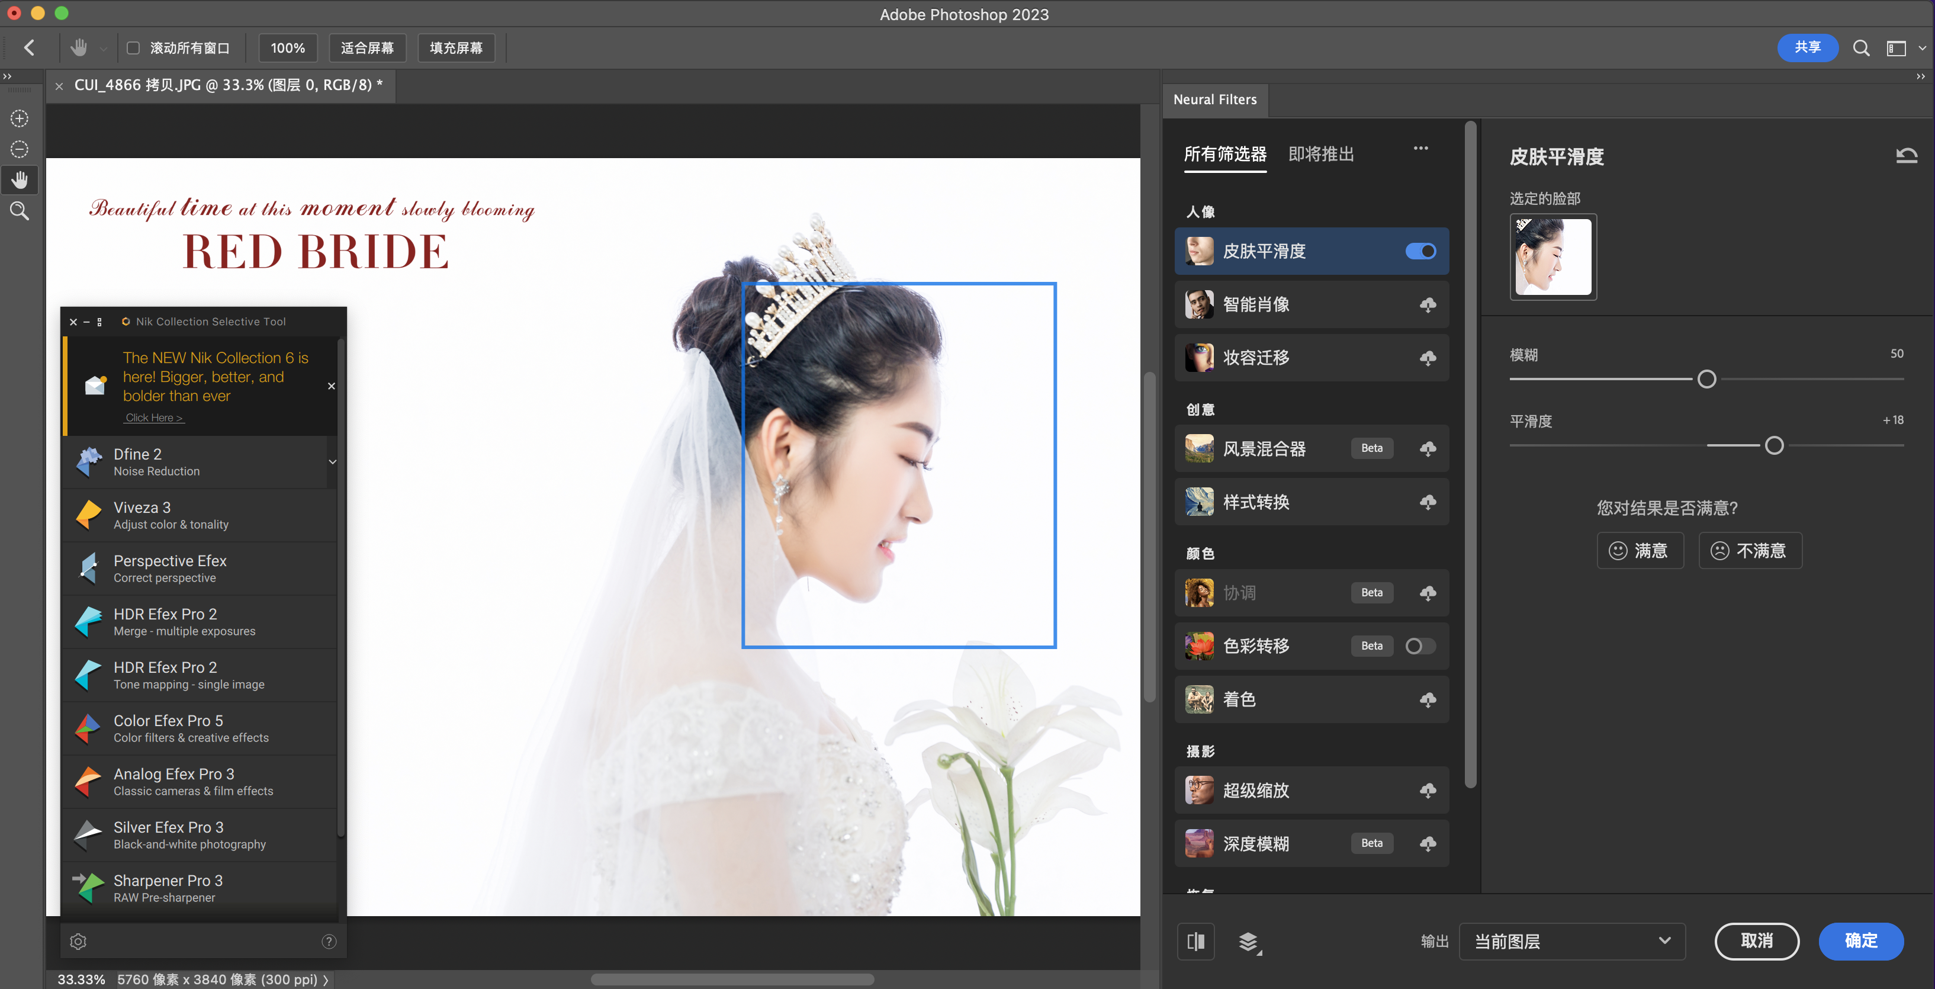Select the add-to-selection plus circle tool
Image resolution: width=1935 pixels, height=989 pixels.
(x=20, y=119)
